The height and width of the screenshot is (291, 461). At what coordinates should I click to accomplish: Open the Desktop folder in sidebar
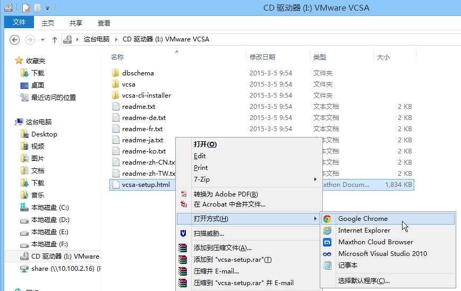44,134
